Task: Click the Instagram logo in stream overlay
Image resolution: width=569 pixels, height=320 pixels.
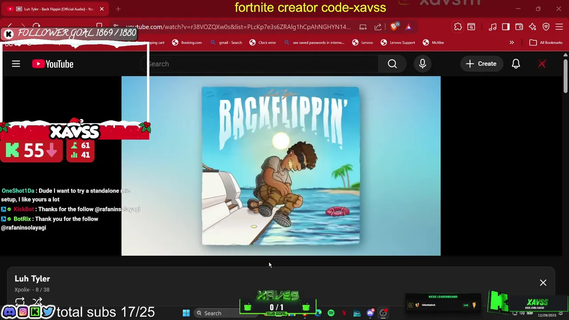Action: coord(23,312)
